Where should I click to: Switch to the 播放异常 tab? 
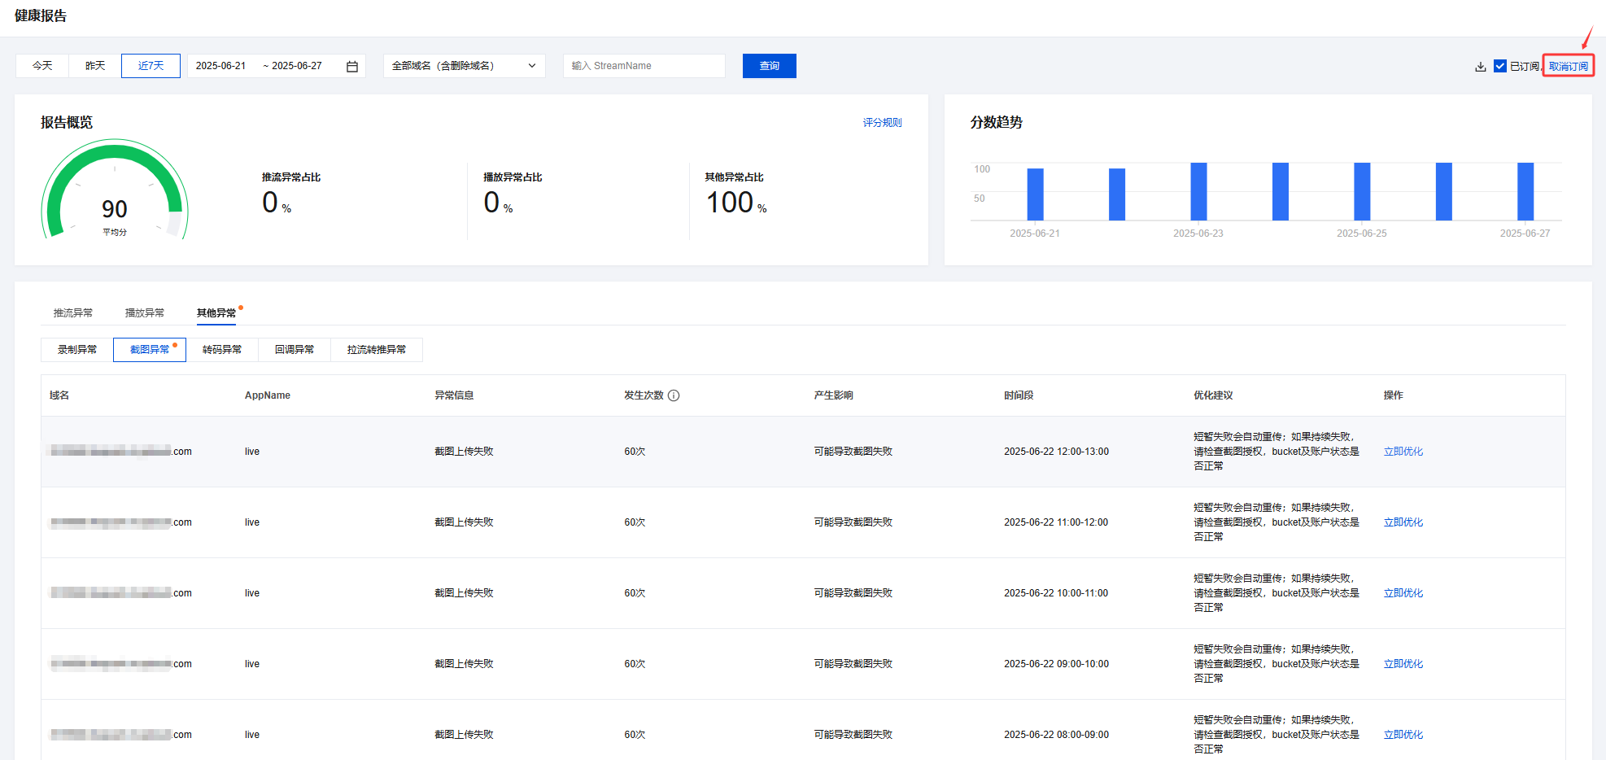click(x=145, y=313)
